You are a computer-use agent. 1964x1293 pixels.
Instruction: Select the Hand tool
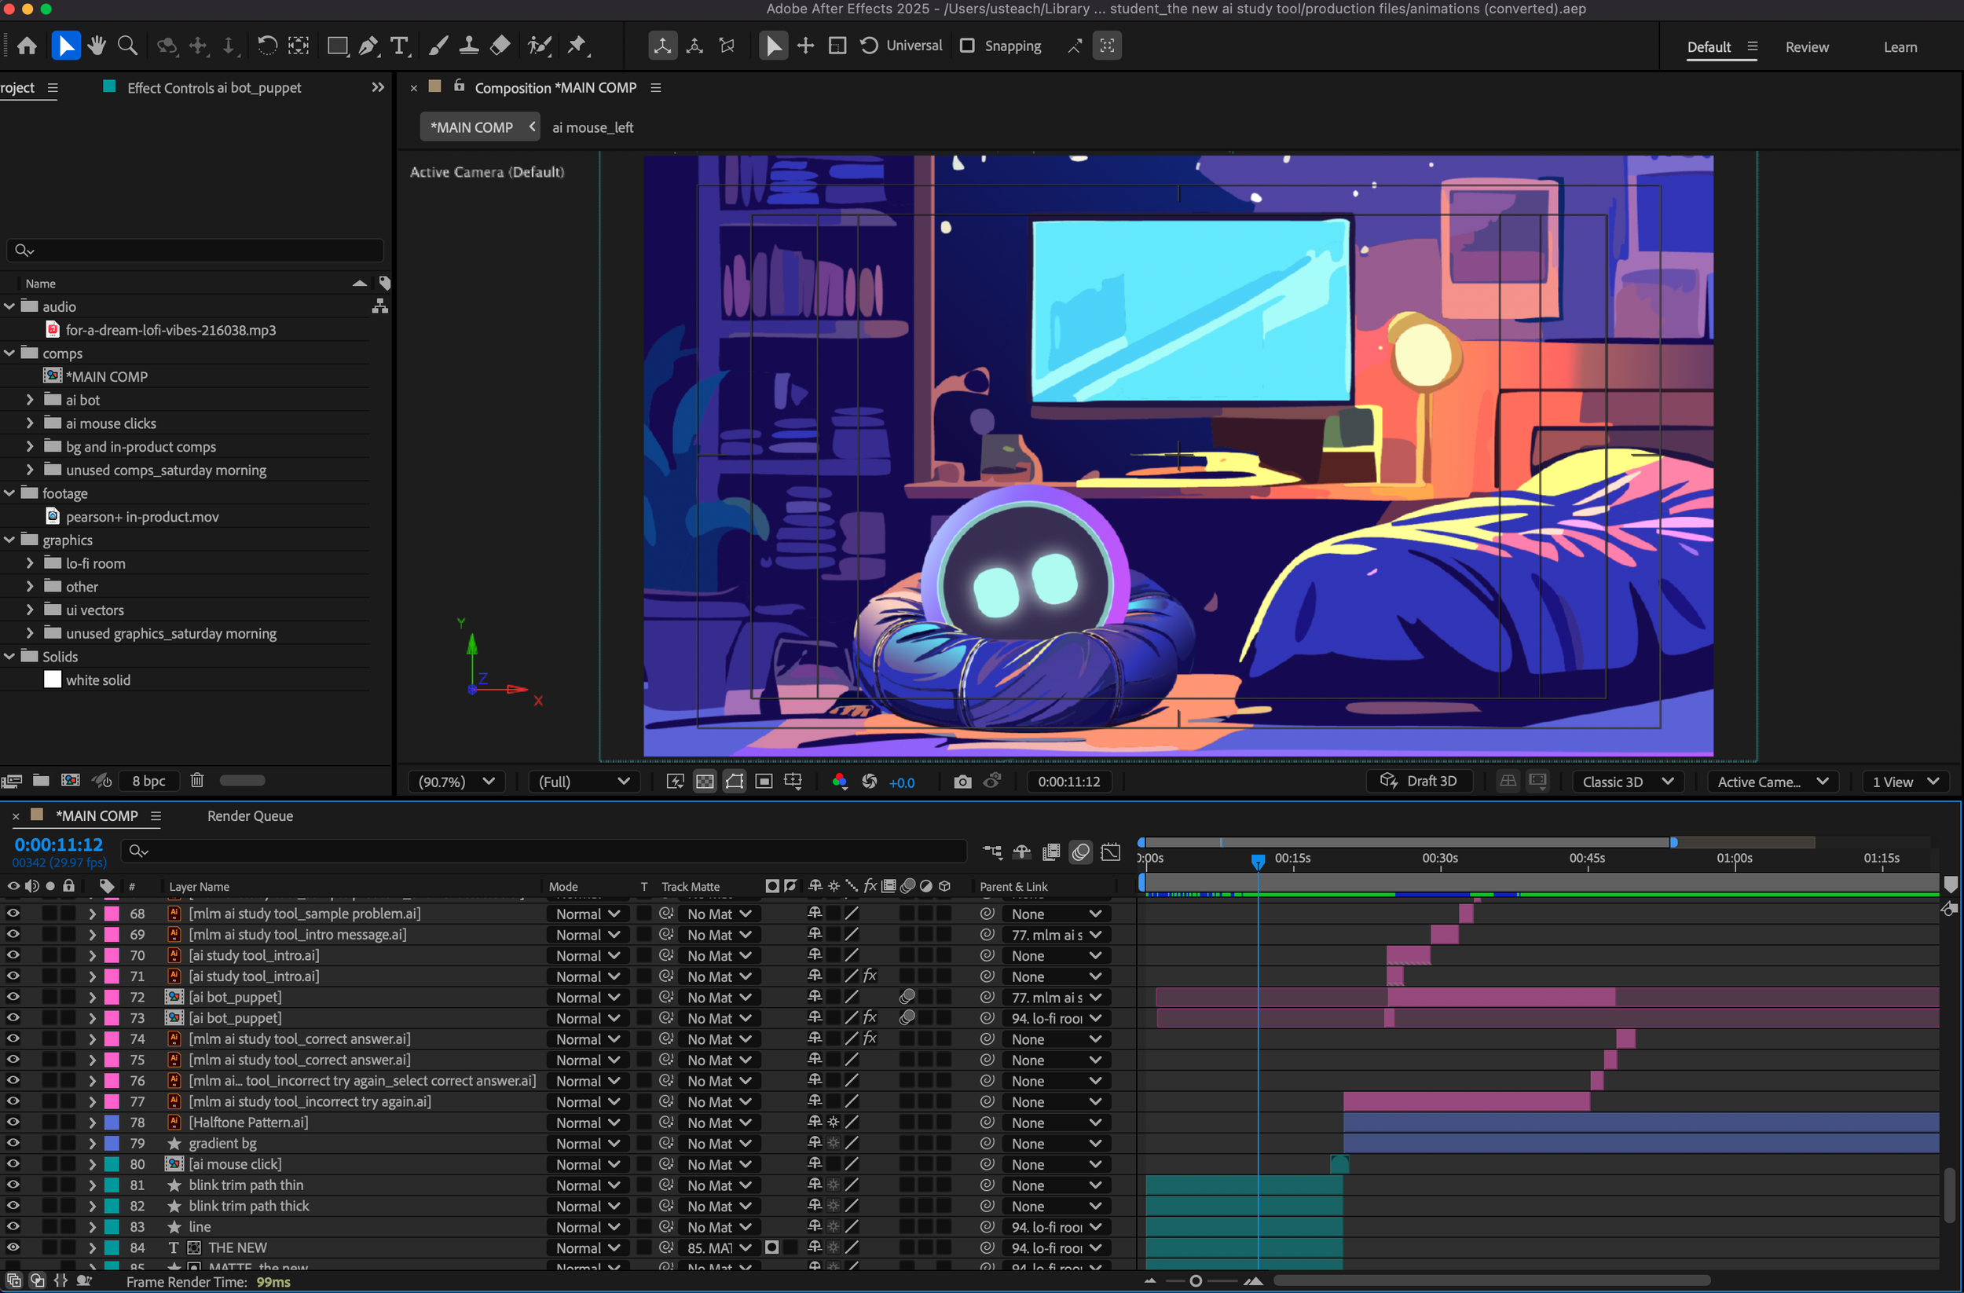pos(97,46)
